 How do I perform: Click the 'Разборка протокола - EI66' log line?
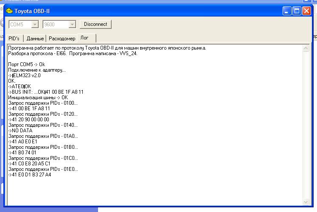point(73,53)
